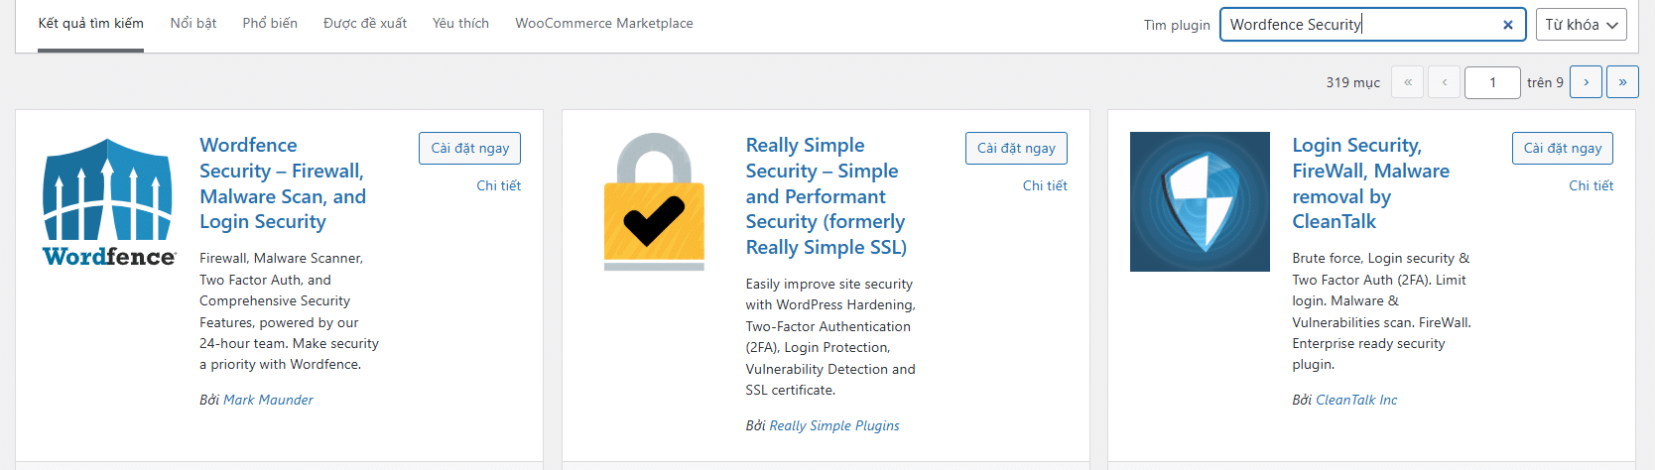This screenshot has width=1655, height=470.
Task: Go to the next page of results
Action: [x=1587, y=82]
